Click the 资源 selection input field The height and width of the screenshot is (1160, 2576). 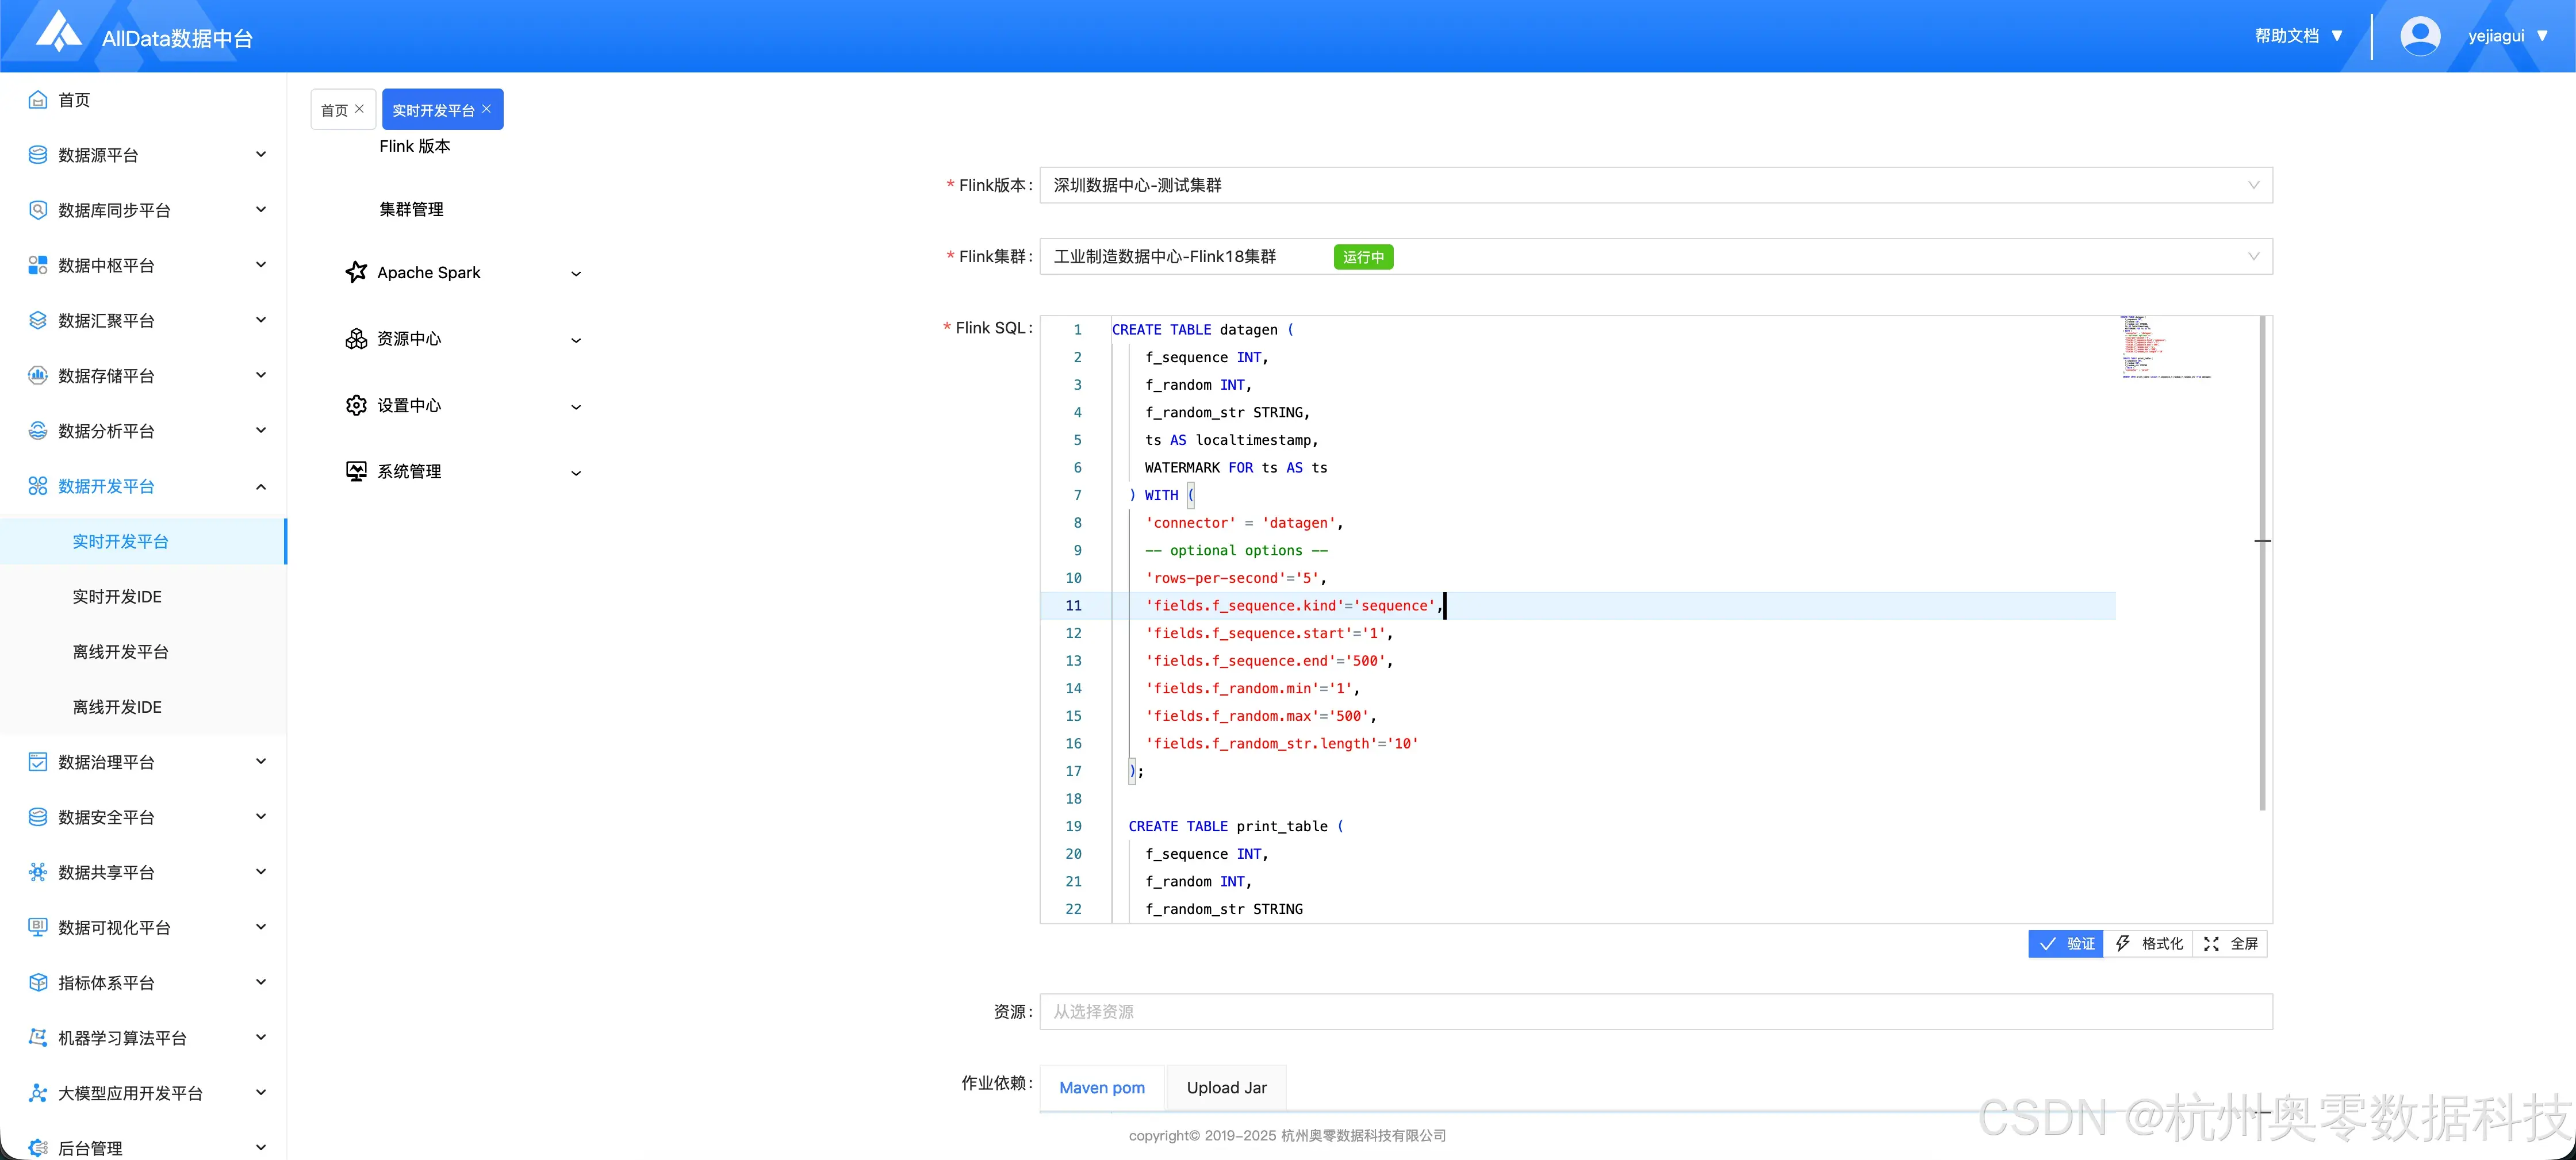pyautogui.click(x=1655, y=1012)
